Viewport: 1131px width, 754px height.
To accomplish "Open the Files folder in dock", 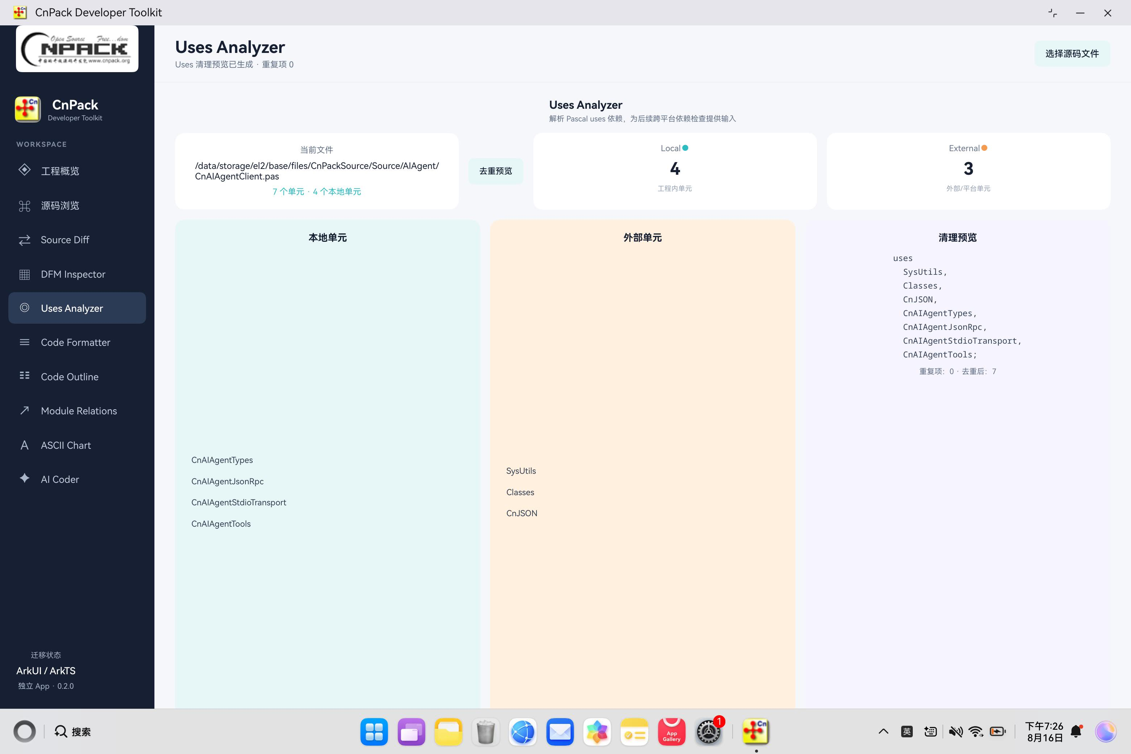I will 448,732.
